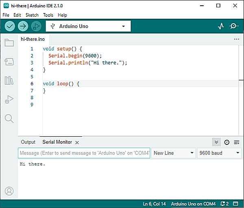This screenshot has width=244, height=208.
Task: Click the editor vertical scrollbar
Action: [x=241, y=91]
